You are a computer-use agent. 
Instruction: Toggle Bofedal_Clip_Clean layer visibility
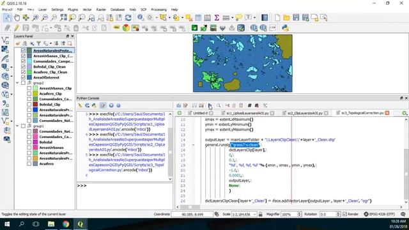[x=23, y=66]
